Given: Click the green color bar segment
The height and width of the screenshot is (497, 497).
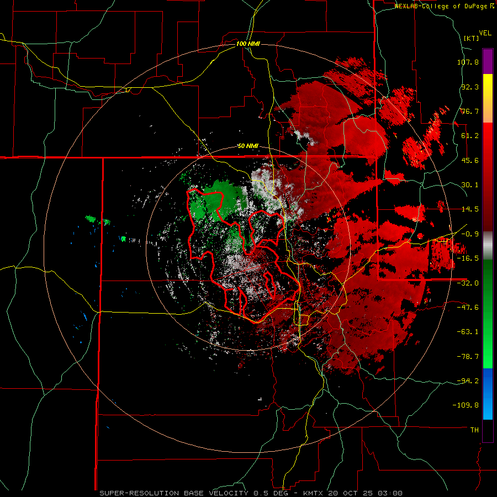Looking at the screenshot, I should click(x=488, y=314).
